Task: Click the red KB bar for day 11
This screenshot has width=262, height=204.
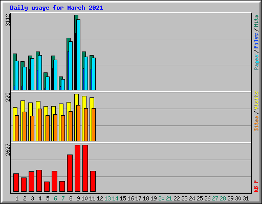Action: click(x=93, y=181)
